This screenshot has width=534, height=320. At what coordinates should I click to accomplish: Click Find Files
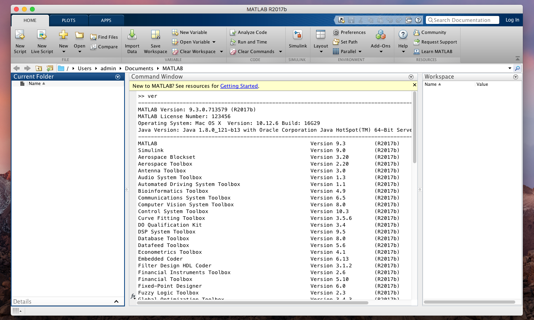104,37
